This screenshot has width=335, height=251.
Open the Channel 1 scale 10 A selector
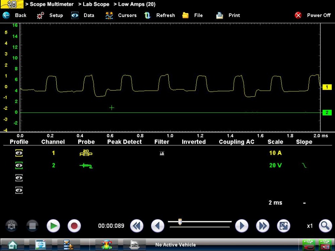(x=275, y=153)
